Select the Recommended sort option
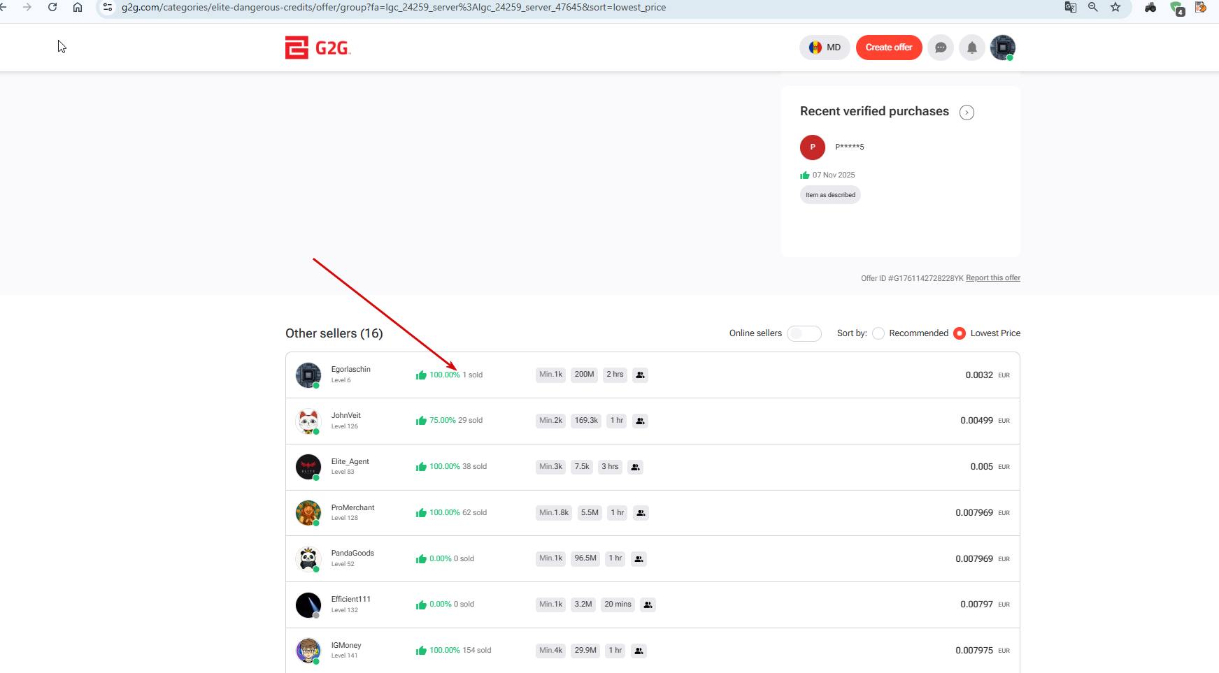Image resolution: width=1219 pixels, height=673 pixels. [x=878, y=333]
